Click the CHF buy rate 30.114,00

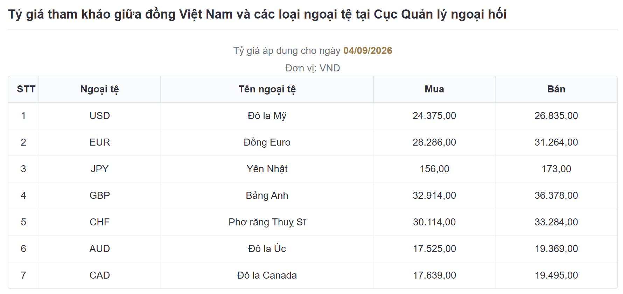point(434,222)
